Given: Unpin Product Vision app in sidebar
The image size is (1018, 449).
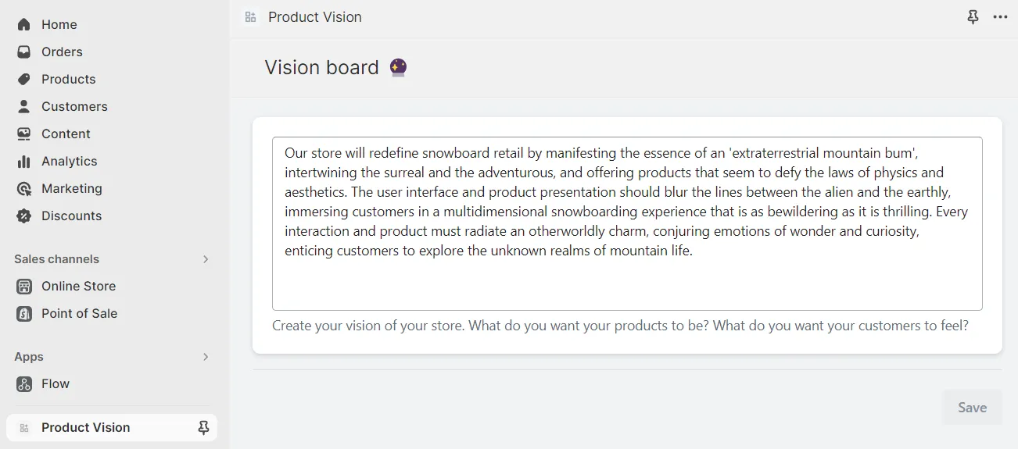Looking at the screenshot, I should click(x=203, y=428).
